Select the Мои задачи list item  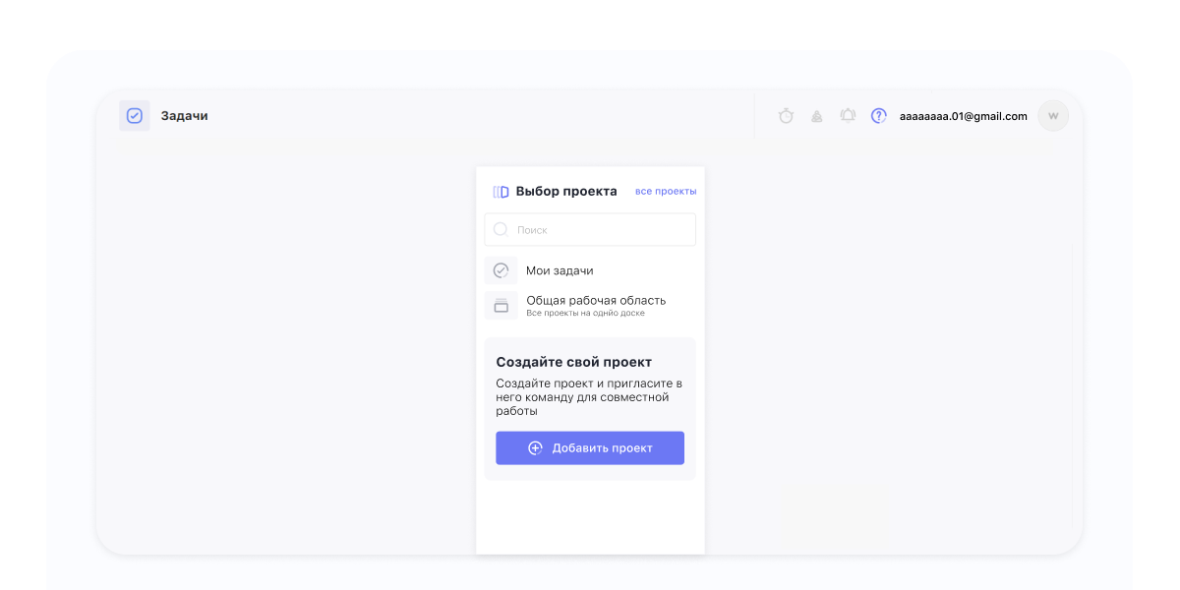pos(560,270)
